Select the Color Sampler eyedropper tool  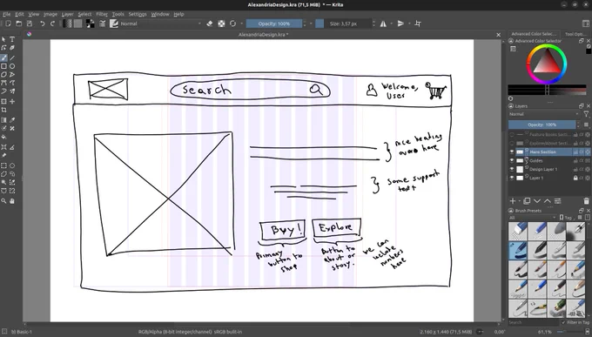click(x=12, y=120)
